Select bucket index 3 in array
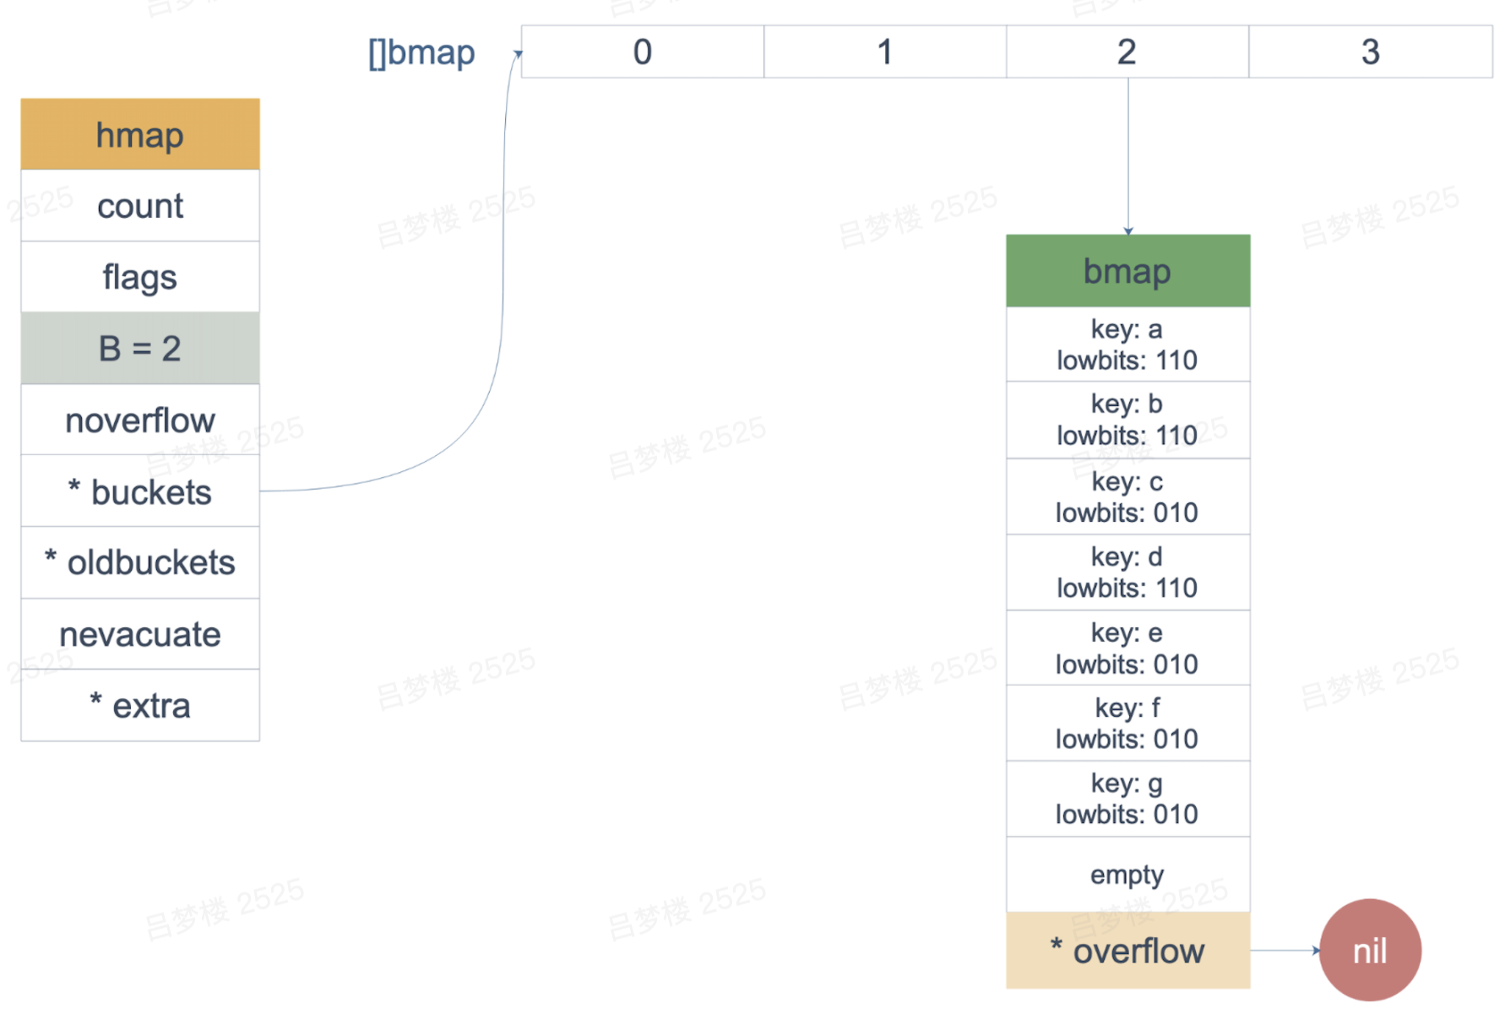The image size is (1505, 1025). coord(1371,52)
